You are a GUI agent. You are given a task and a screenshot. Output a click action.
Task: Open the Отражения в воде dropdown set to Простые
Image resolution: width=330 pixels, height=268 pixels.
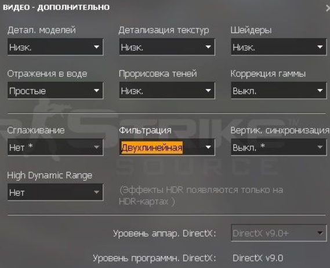pyautogui.click(x=55, y=91)
